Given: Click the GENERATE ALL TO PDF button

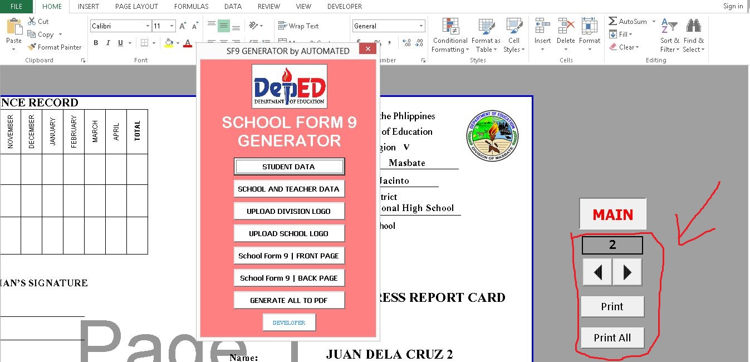Looking at the screenshot, I should click(289, 300).
